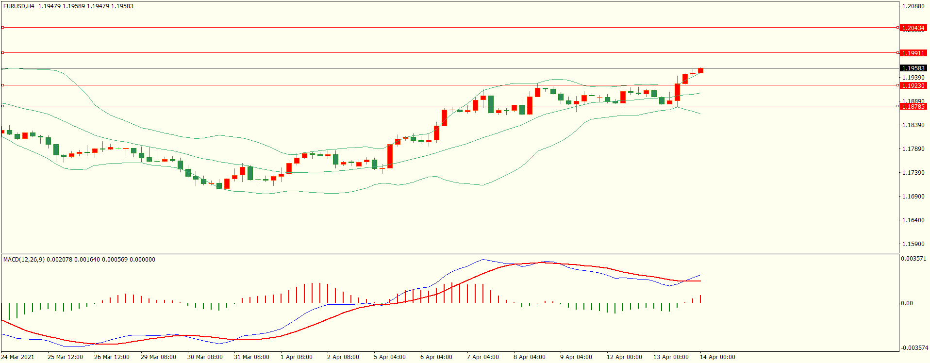Click the latest candle at the chart's right end

[x=700, y=71]
